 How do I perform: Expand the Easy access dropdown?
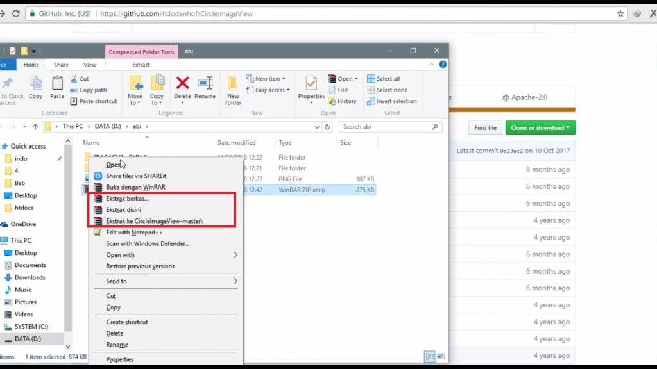tap(268, 90)
